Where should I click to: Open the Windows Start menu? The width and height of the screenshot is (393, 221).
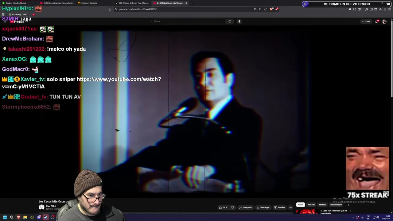[x=5, y=217]
